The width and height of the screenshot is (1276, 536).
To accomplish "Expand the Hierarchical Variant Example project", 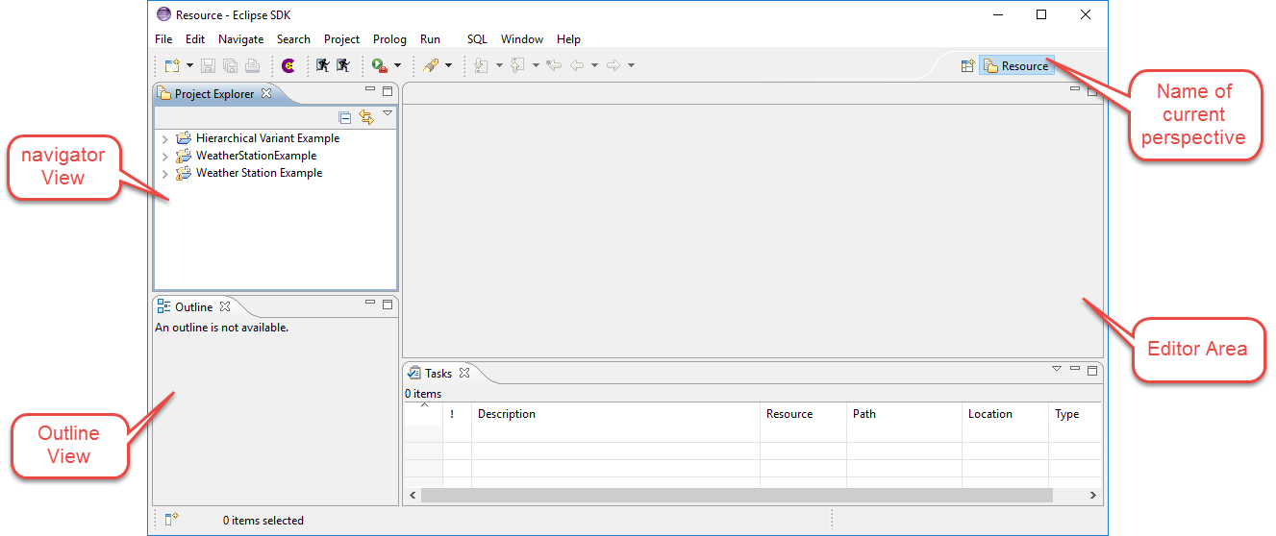I will [x=165, y=139].
